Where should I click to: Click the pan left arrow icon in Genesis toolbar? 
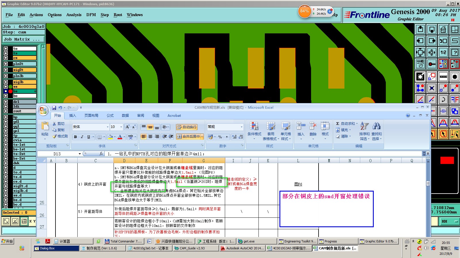pos(420,41)
